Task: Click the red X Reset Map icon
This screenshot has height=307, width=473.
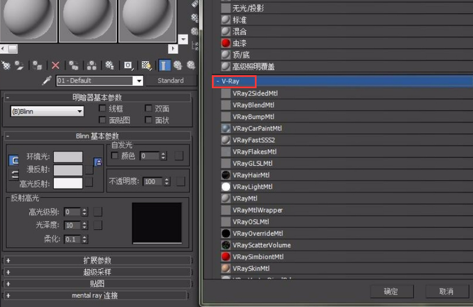Action: click(x=55, y=65)
